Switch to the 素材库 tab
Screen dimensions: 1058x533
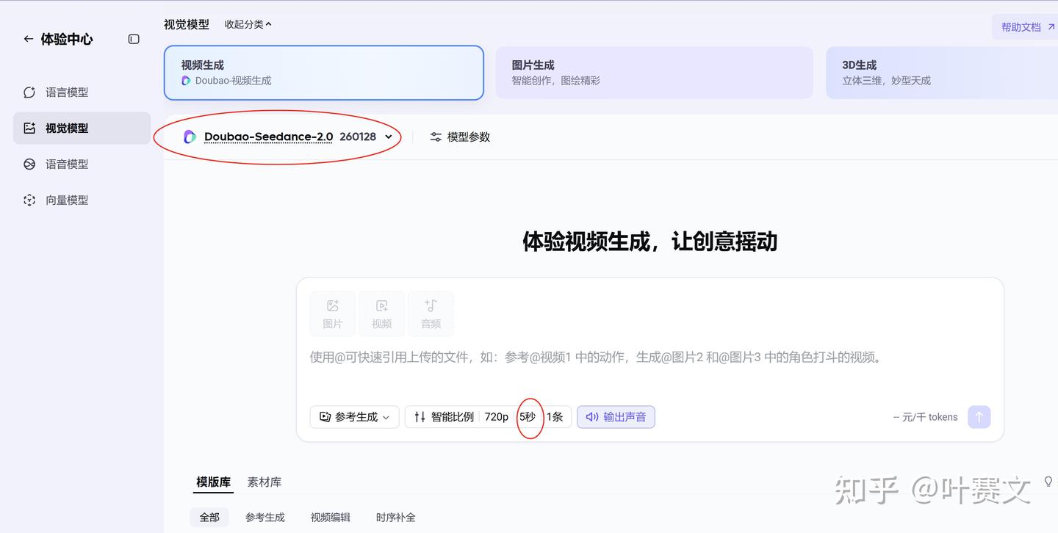point(264,482)
